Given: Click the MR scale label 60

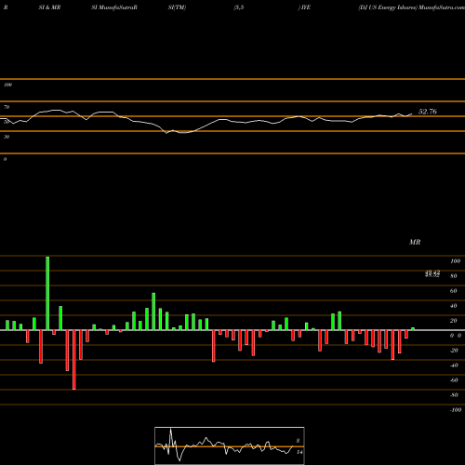Looking at the screenshot, I should coord(454,291).
